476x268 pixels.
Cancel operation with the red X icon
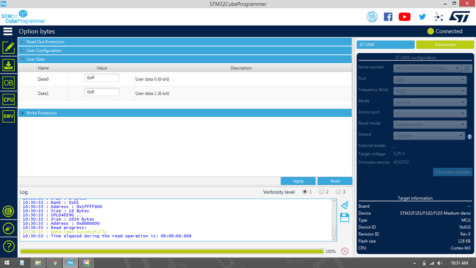click(344, 251)
